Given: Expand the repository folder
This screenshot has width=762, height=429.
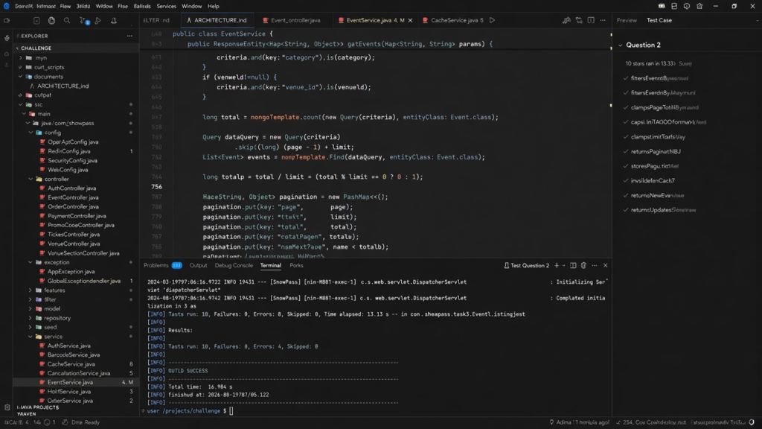Looking at the screenshot, I should pos(31,318).
